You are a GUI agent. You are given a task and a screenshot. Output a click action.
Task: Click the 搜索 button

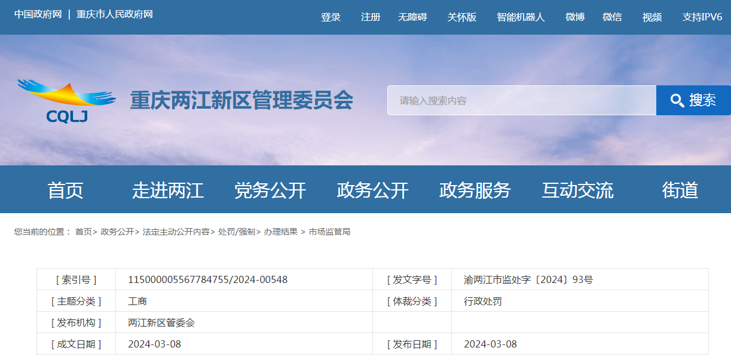tap(693, 100)
